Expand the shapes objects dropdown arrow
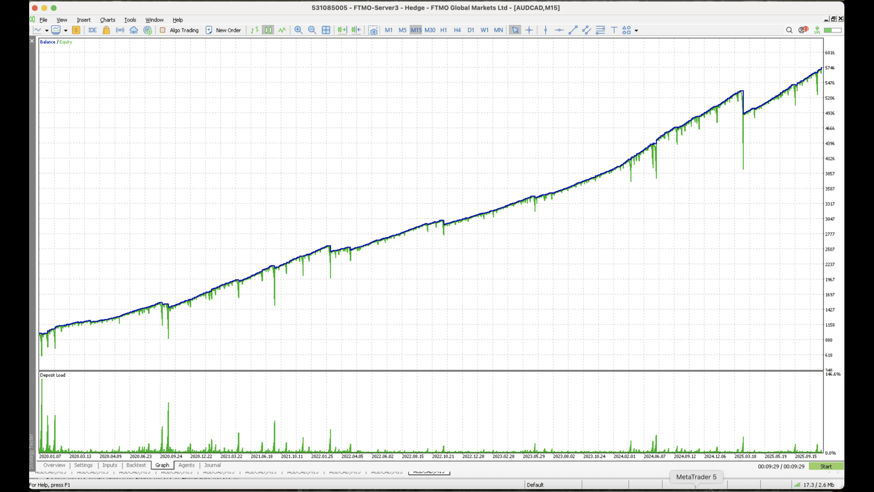The height and width of the screenshot is (492, 874). [x=636, y=31]
